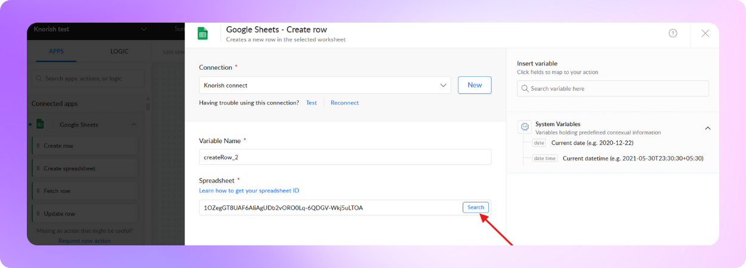This screenshot has width=746, height=268.
Task: Open the Connection dropdown showing Knorish connect
Action: tap(325, 85)
